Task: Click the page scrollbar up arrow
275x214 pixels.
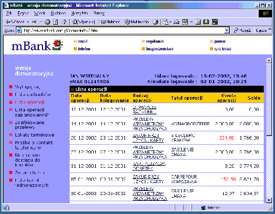Action: pyautogui.click(x=269, y=61)
